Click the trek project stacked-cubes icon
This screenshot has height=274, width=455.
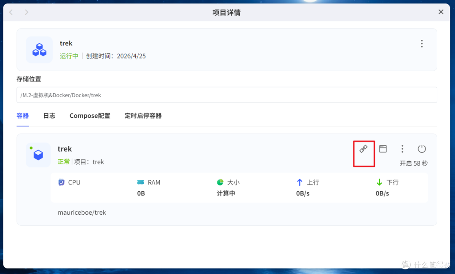click(x=40, y=50)
